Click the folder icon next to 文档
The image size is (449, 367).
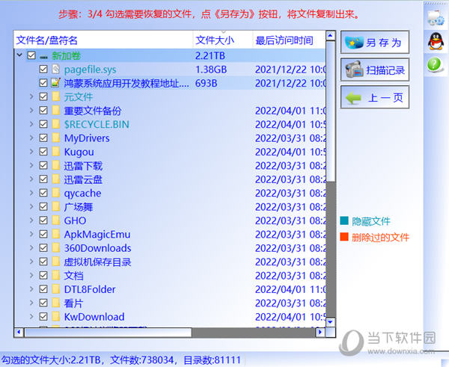[x=55, y=275]
